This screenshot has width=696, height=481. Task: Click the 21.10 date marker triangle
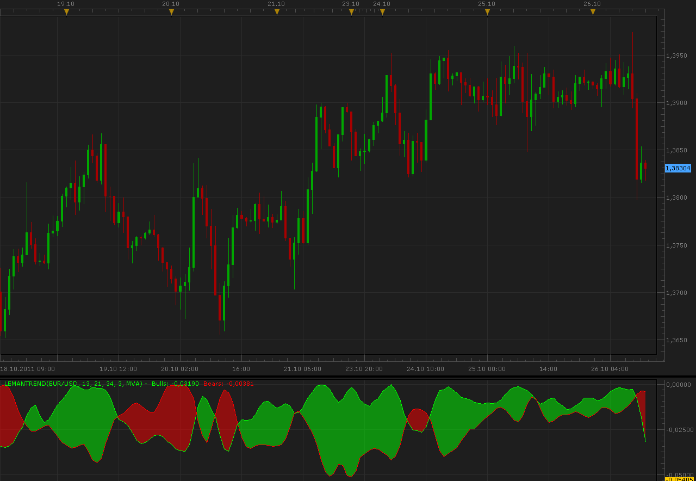(277, 11)
